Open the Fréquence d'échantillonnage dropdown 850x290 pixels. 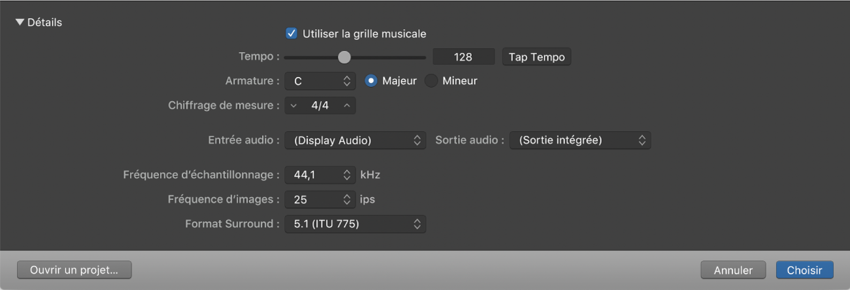click(320, 175)
